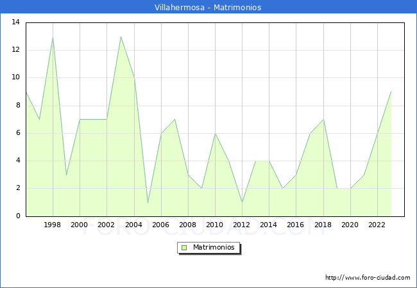The height and width of the screenshot is (288, 417).
Task: Click the x-axis label 2016
Action: (296, 225)
